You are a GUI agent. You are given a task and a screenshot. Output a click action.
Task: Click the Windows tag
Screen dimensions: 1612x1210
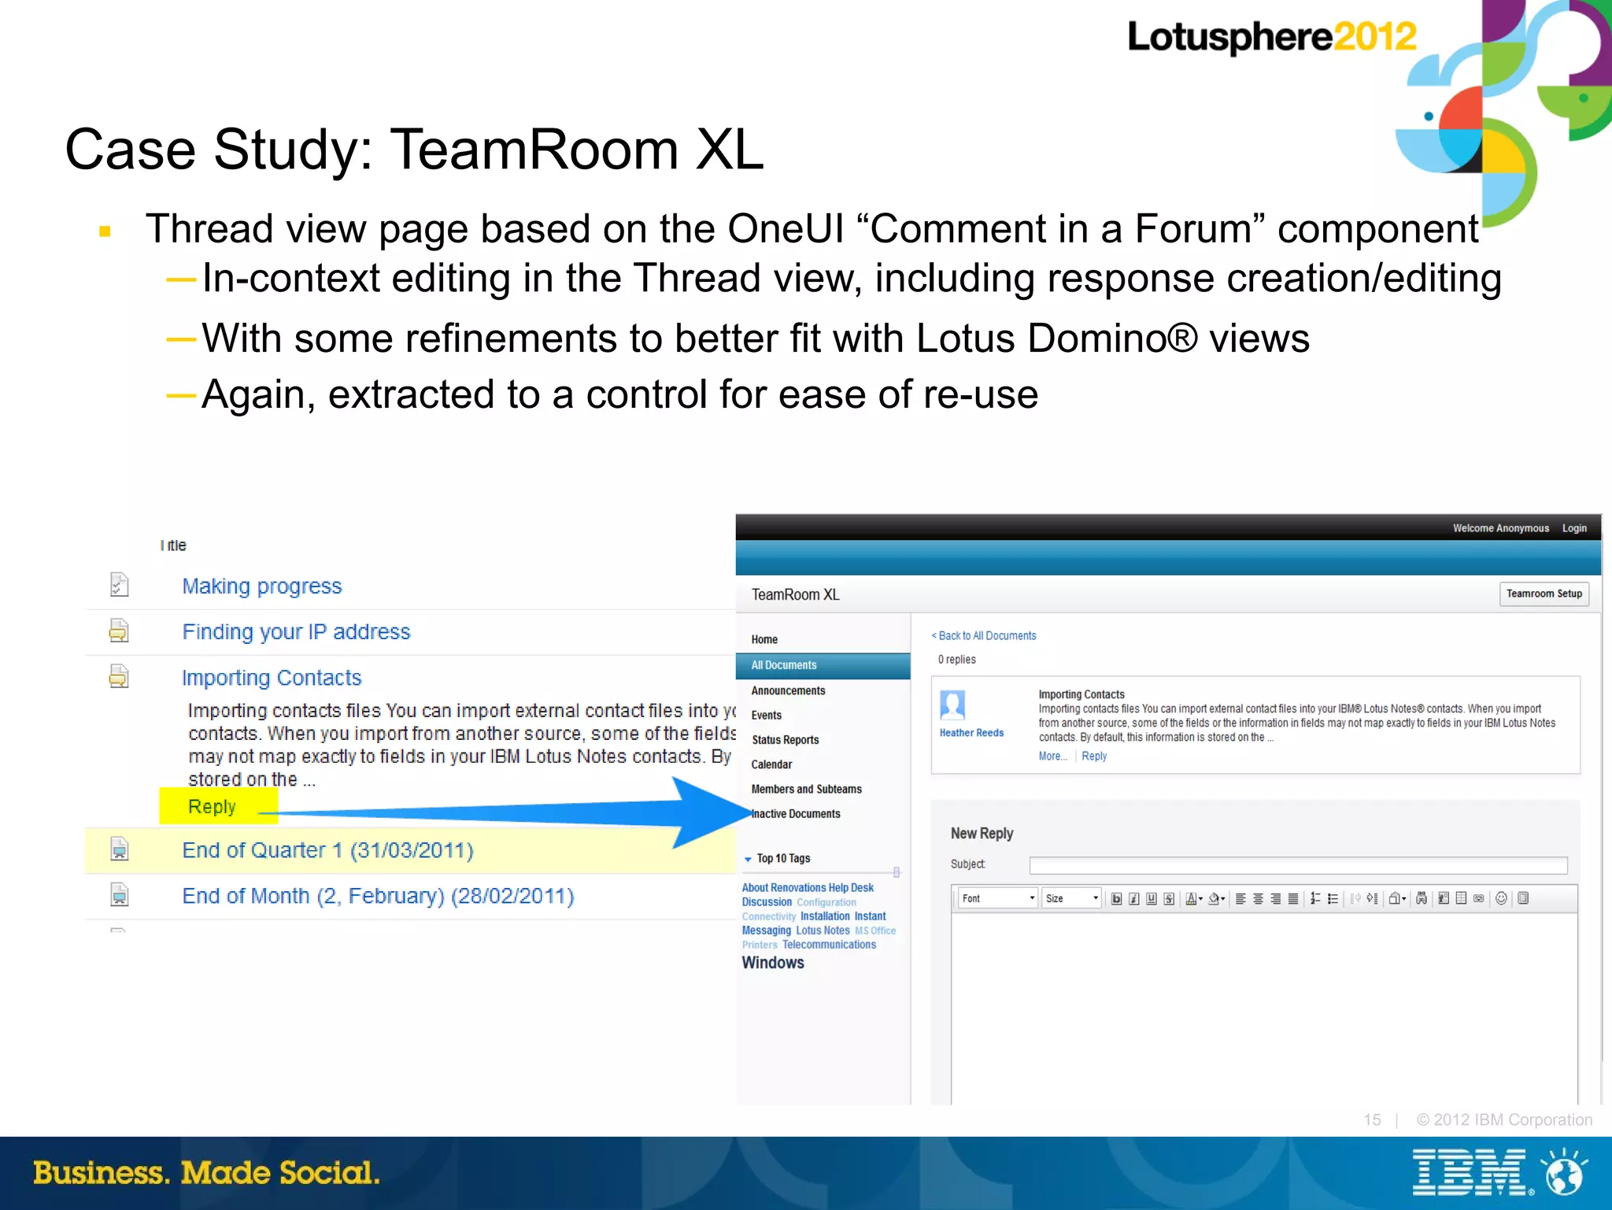[773, 963]
